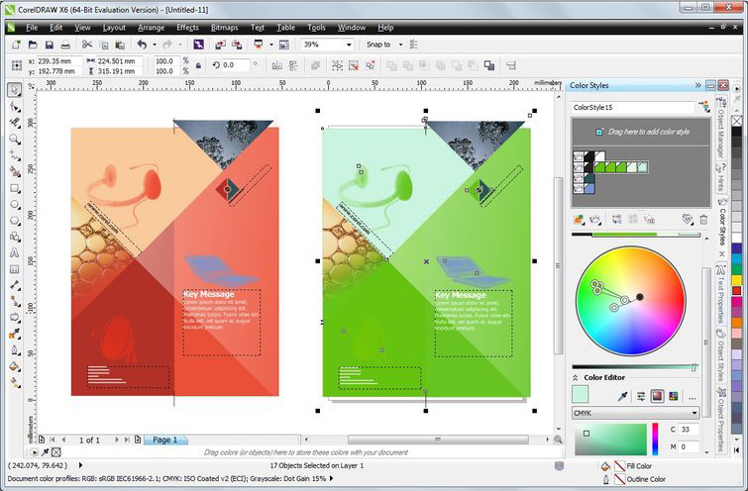Click the Cut scissors icon

[87, 45]
